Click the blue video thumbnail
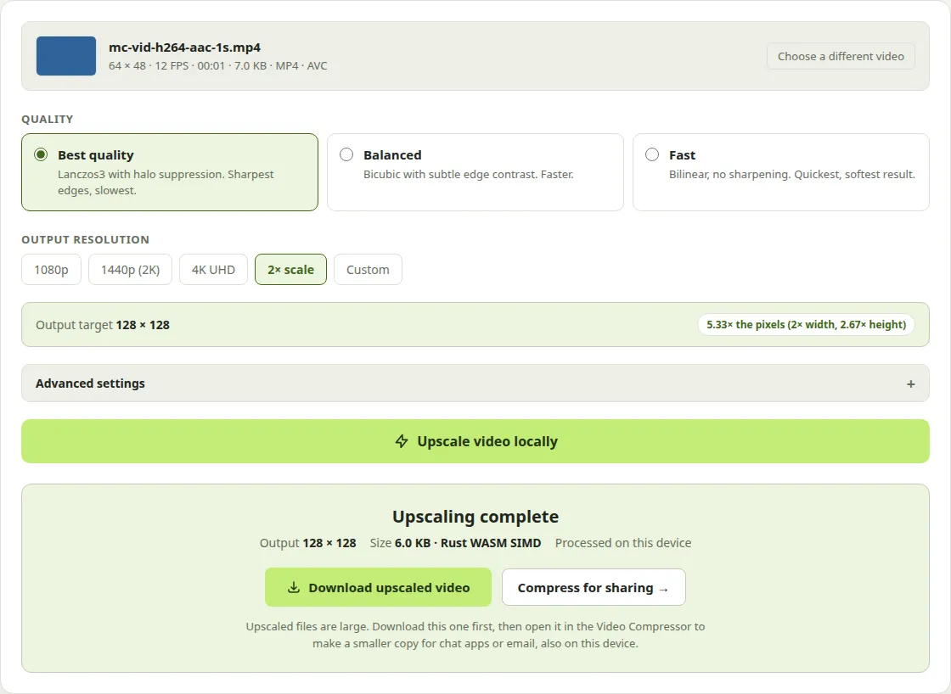The image size is (951, 694). tap(66, 56)
